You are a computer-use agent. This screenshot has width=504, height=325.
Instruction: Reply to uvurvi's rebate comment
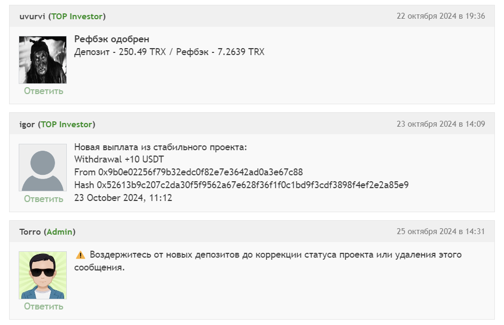pyautogui.click(x=43, y=90)
